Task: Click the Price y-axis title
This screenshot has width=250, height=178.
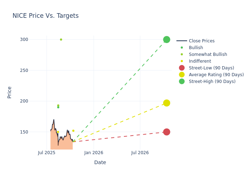Action: coord(10,92)
